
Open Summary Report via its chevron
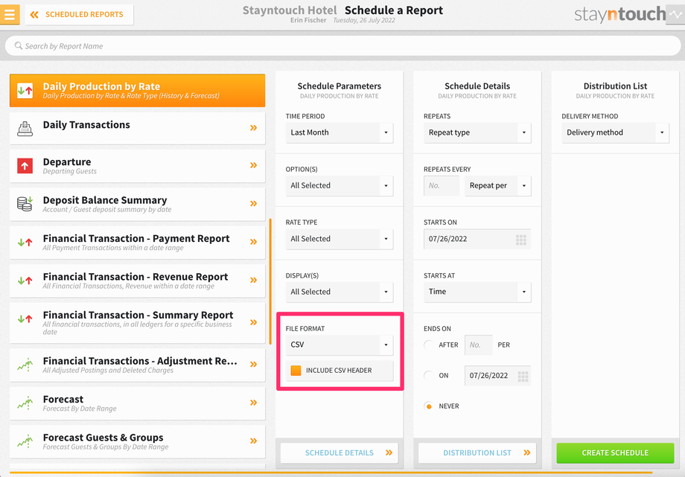coord(253,322)
